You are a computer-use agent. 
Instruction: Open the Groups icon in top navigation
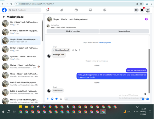point(105,10)
